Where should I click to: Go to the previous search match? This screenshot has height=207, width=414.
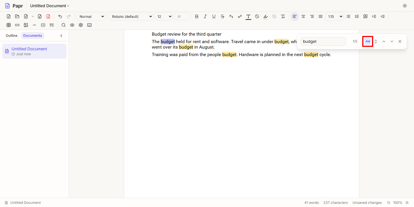click(x=384, y=41)
